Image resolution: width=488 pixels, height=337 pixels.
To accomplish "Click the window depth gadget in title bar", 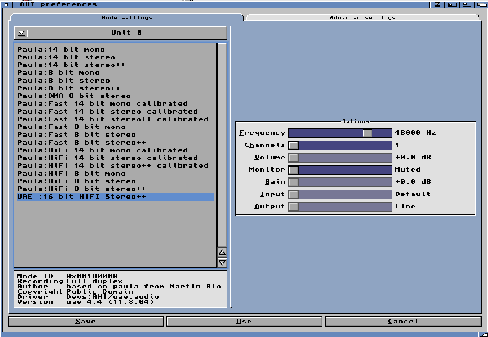I will [482, 4].
